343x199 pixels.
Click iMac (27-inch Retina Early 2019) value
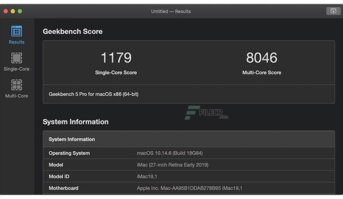(x=173, y=165)
